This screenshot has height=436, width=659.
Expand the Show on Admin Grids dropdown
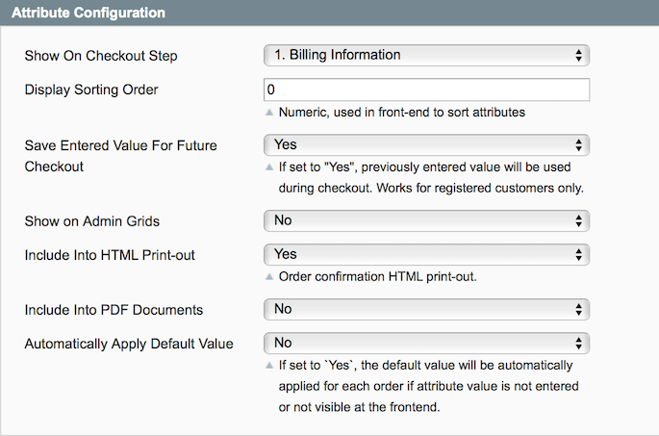pyautogui.click(x=426, y=220)
